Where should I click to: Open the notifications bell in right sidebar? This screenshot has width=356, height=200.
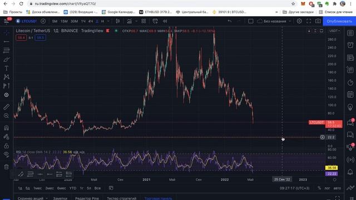[x=350, y=172]
